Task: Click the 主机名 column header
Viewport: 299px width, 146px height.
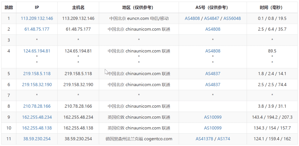Action: pyautogui.click(x=78, y=7)
